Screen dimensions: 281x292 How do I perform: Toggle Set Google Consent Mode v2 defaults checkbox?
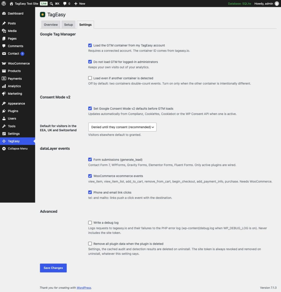click(90, 108)
